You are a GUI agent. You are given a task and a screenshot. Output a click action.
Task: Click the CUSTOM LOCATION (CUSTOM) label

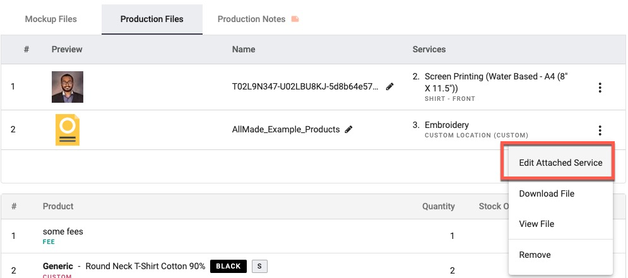click(x=476, y=135)
